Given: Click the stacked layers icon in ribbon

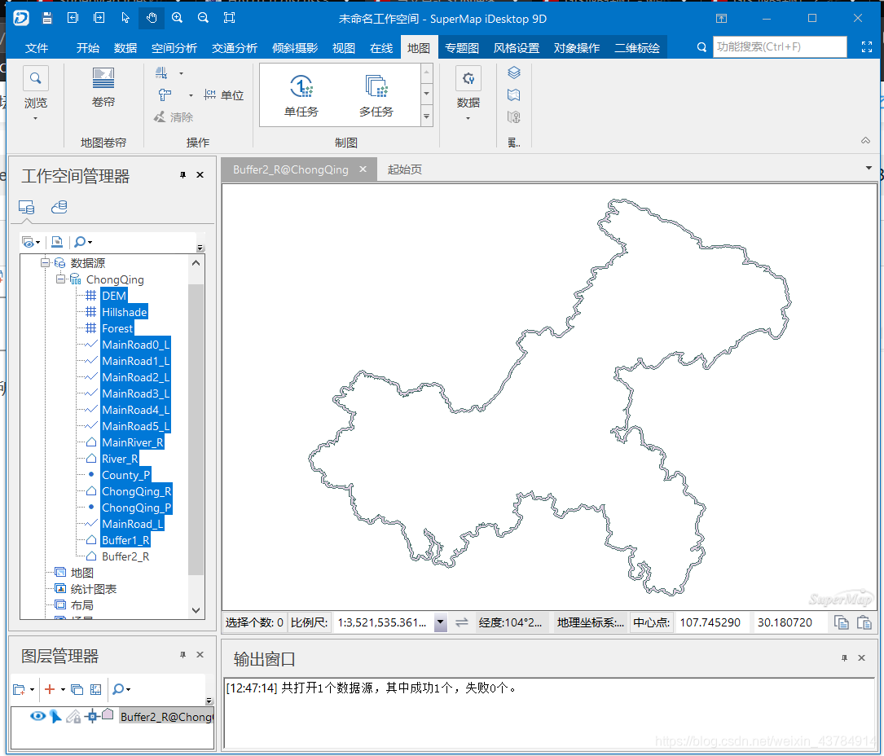Looking at the screenshot, I should coord(513,73).
